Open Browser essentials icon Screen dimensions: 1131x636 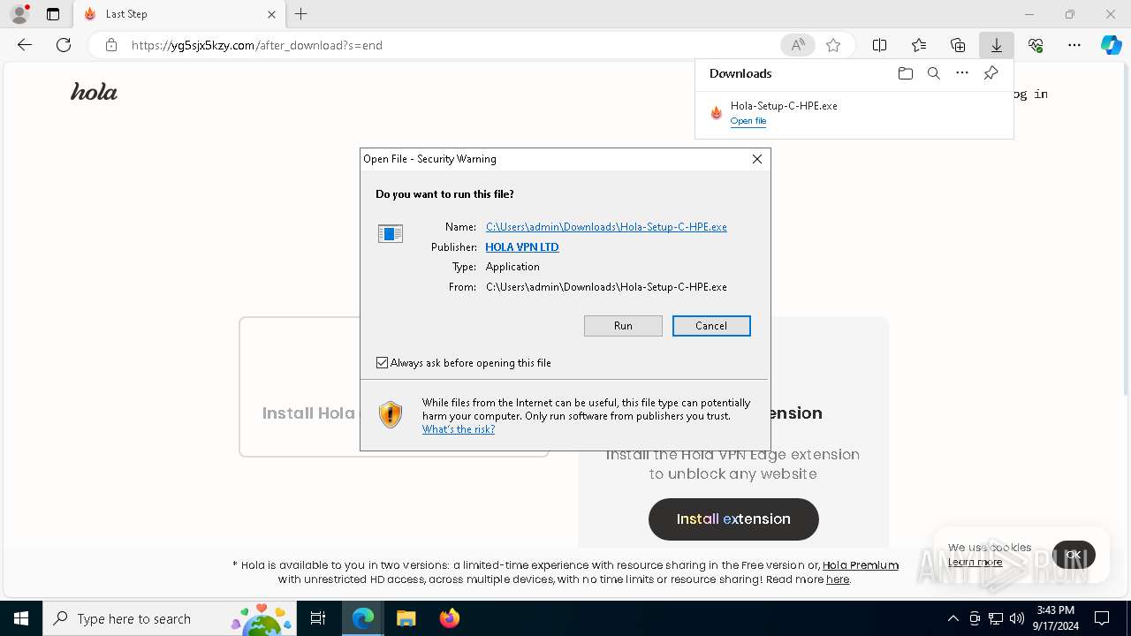(x=1036, y=45)
